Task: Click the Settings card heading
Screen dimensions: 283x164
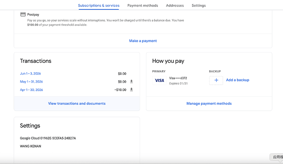Action: (x=30, y=126)
